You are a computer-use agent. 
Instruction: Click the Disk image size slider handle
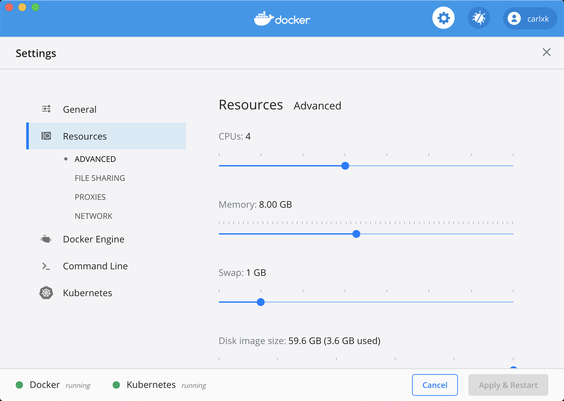514,368
